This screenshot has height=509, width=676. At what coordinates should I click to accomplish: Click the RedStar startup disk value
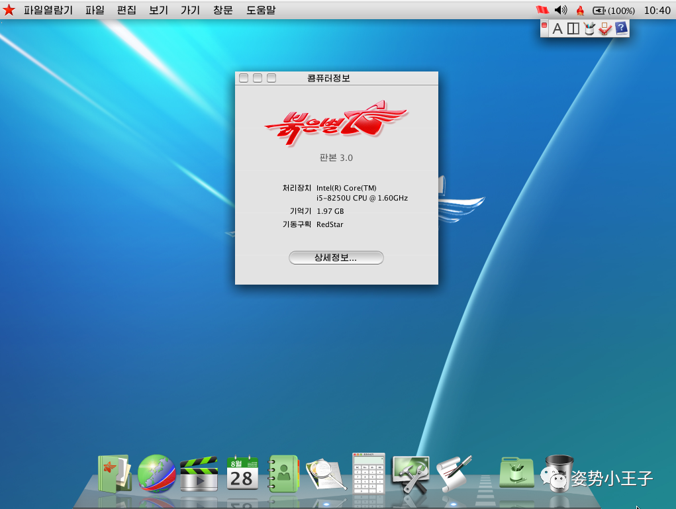point(330,224)
